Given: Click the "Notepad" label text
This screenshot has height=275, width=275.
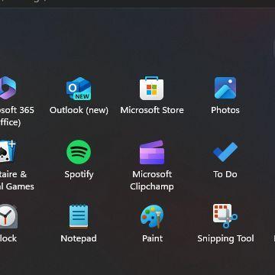Looking at the screenshot, I should point(79,238).
